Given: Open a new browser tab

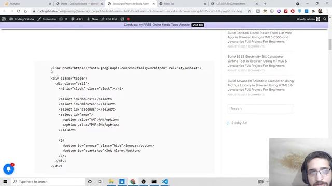Looking at the screenshot, I should tap(265, 4).
